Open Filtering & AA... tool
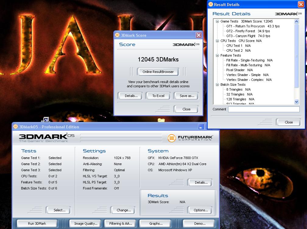Screen dimensions: 307x229 pyautogui.click(x=121, y=224)
